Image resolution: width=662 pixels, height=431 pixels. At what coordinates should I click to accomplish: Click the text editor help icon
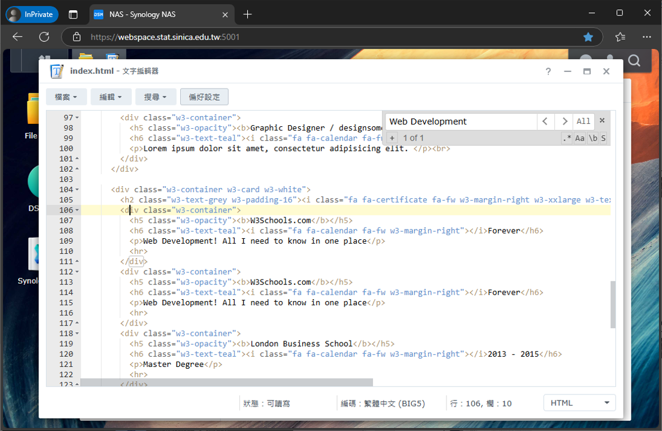click(548, 71)
